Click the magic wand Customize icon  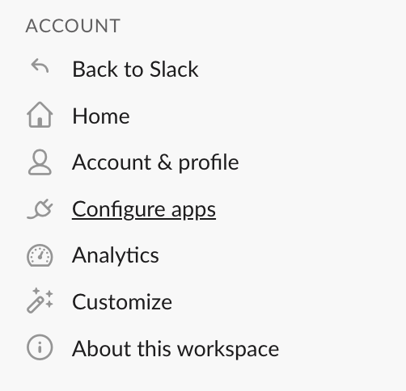[40, 301]
